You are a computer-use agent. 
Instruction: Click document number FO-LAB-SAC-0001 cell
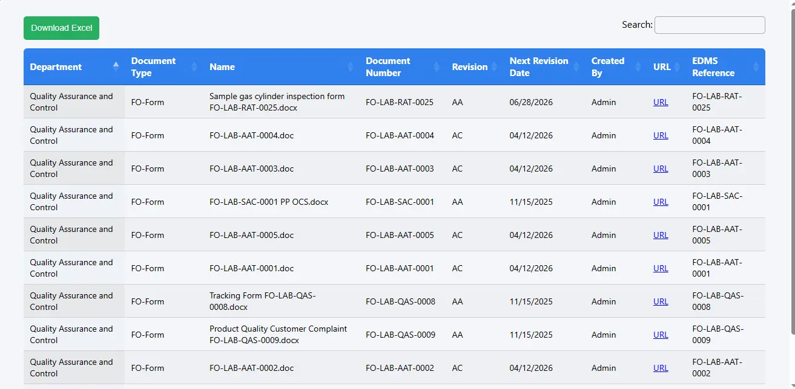pos(400,202)
